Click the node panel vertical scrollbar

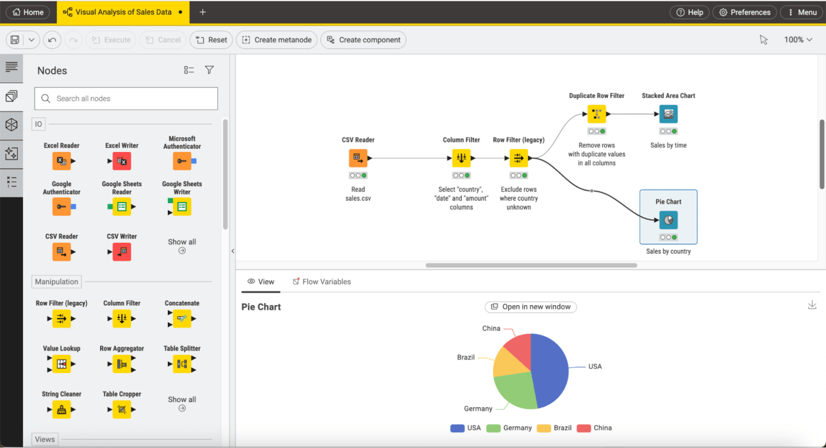pyautogui.click(x=225, y=175)
